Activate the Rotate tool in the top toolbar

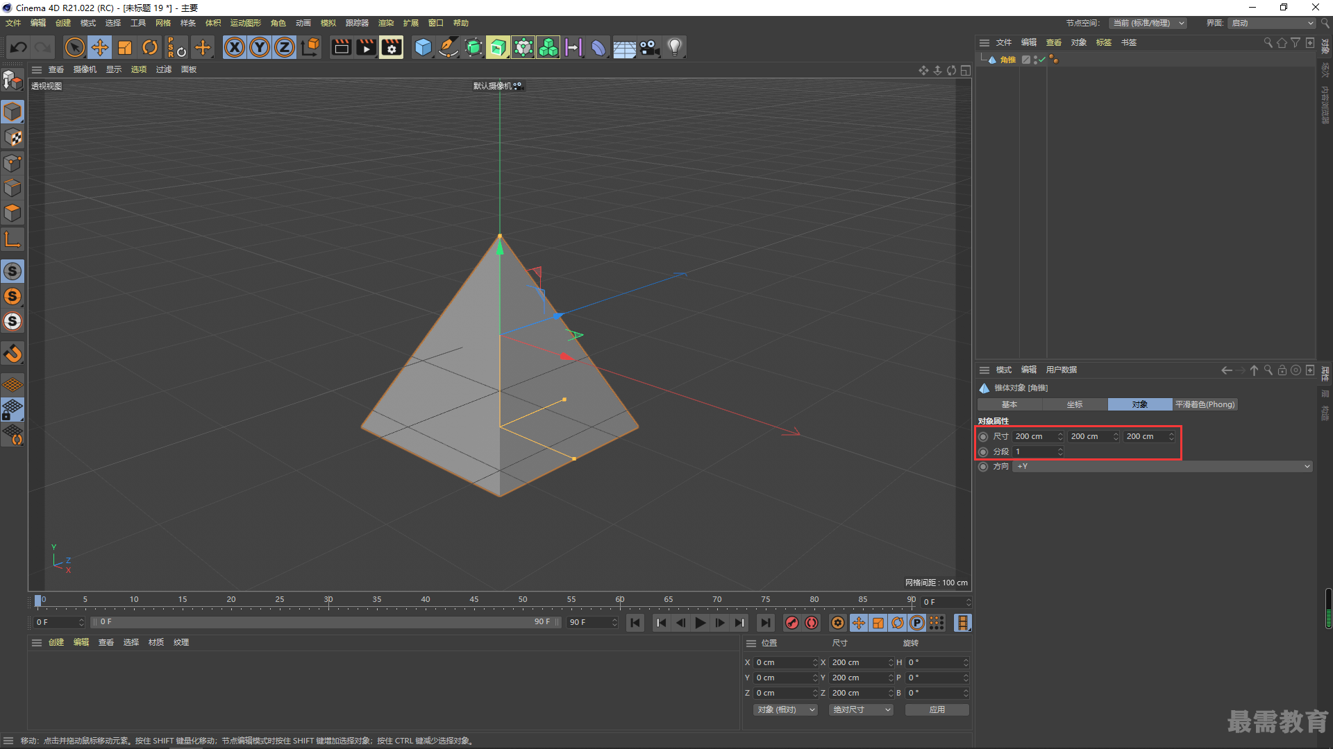(150, 47)
